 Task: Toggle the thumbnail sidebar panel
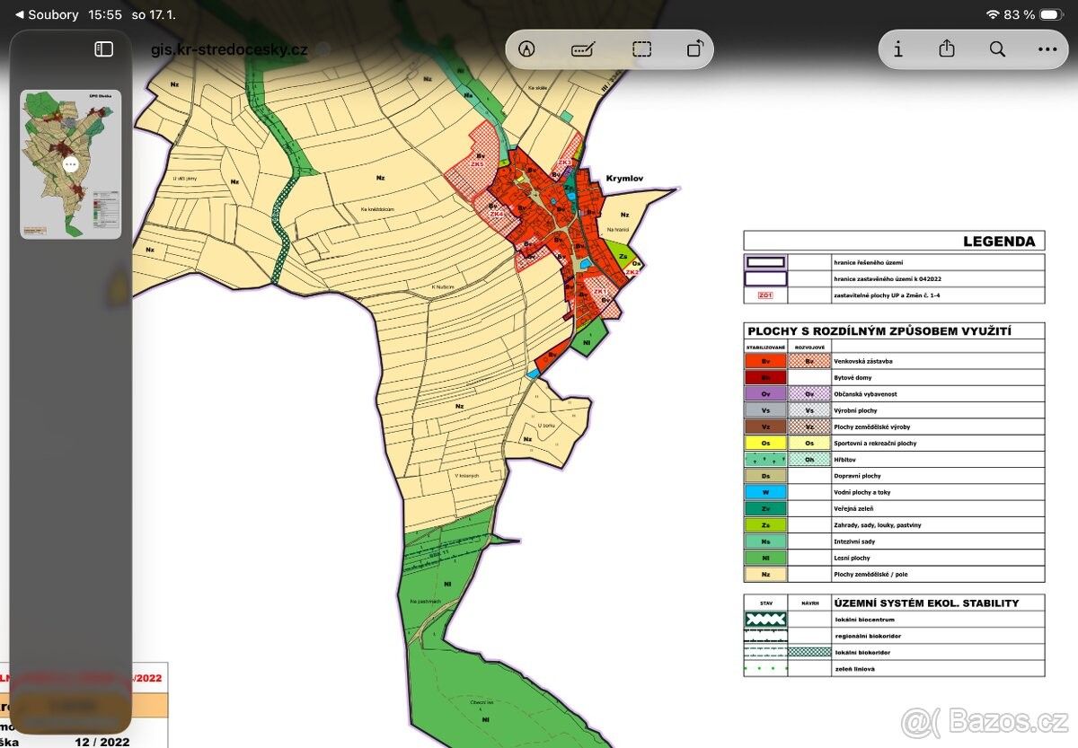104,49
